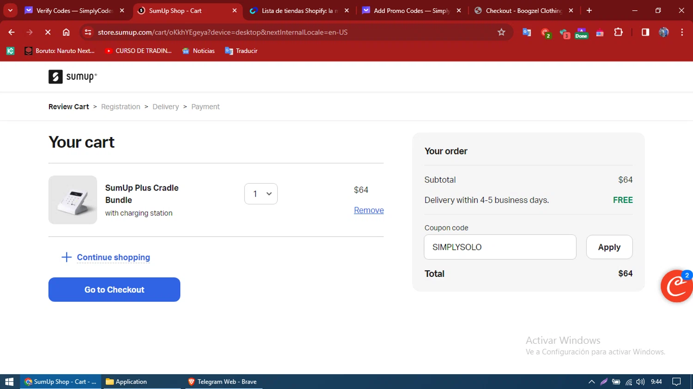The image size is (693, 389).
Task: Open Boruto: Naruto Next bookmark
Action: [x=60, y=51]
